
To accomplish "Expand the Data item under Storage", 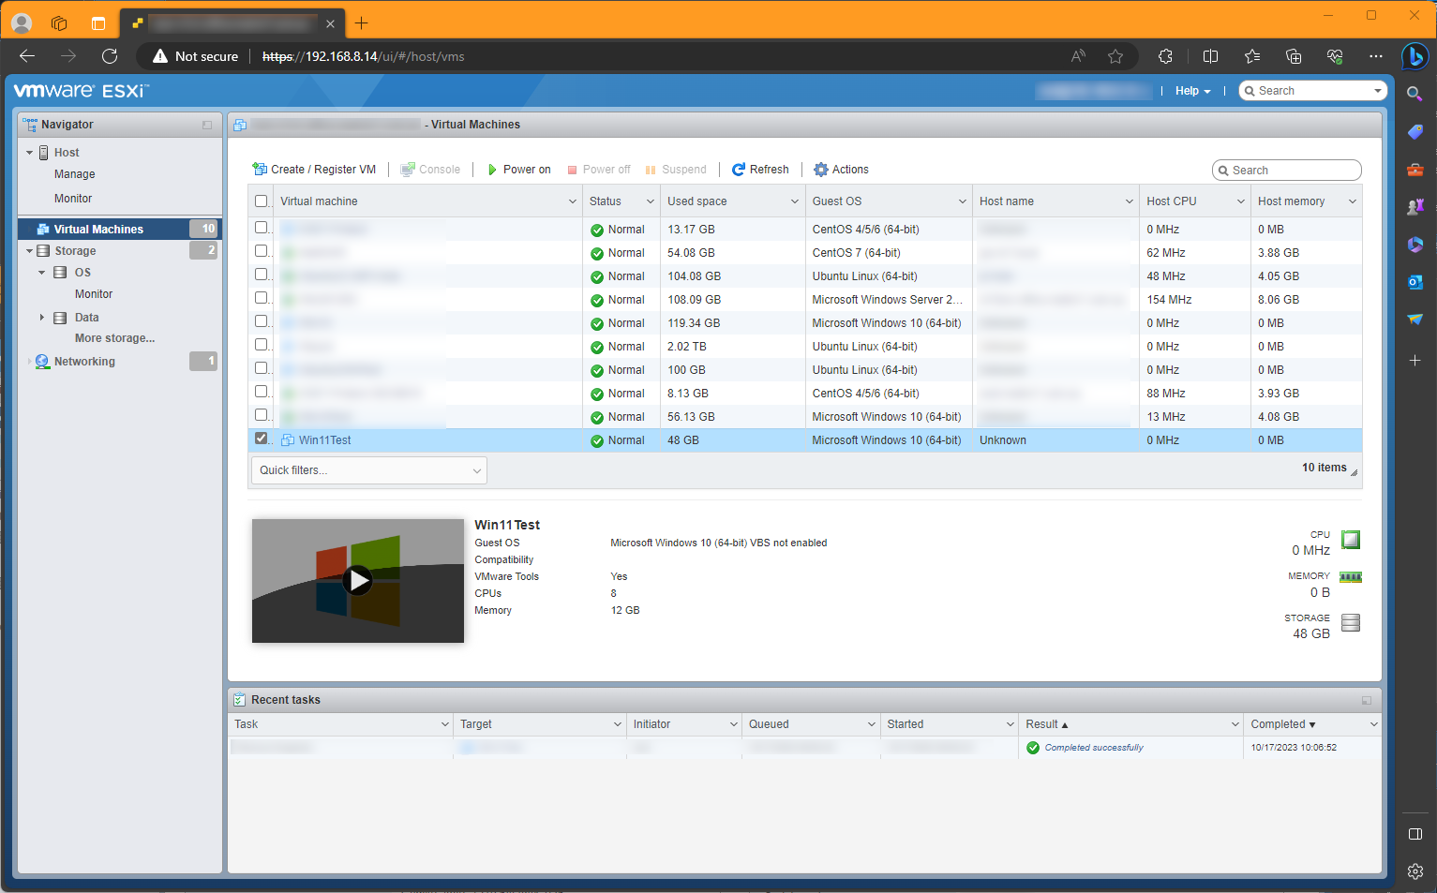I will [x=41, y=317].
